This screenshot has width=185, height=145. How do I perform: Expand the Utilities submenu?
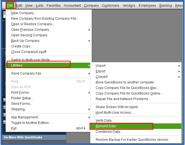click(x=48, y=65)
